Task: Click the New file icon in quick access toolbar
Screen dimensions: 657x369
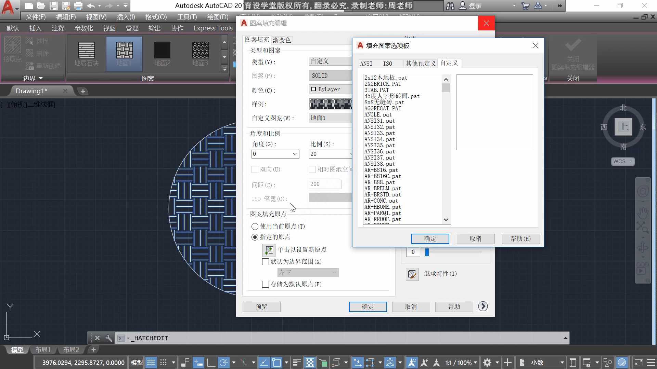Action: tap(29, 6)
